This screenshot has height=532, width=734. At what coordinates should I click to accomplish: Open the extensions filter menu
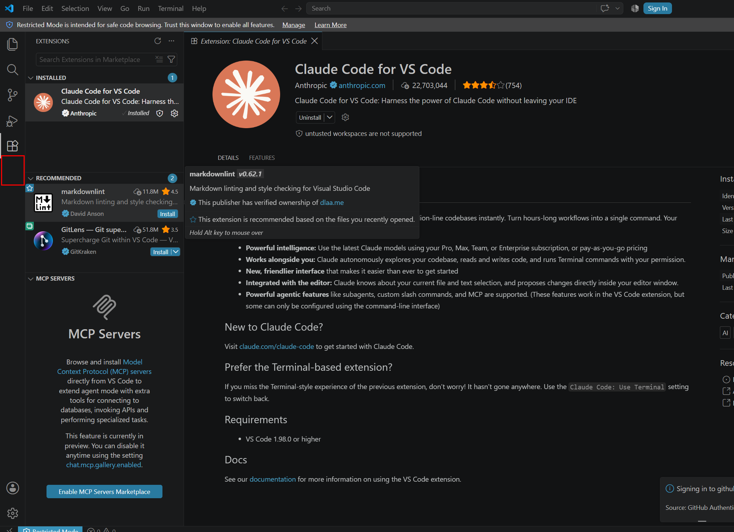[x=171, y=59]
